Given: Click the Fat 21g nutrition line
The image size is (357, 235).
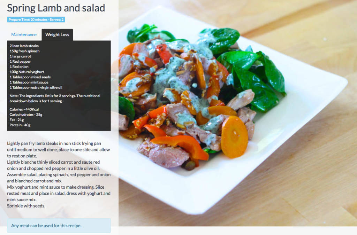Looking at the screenshot, I should [x=17, y=120].
